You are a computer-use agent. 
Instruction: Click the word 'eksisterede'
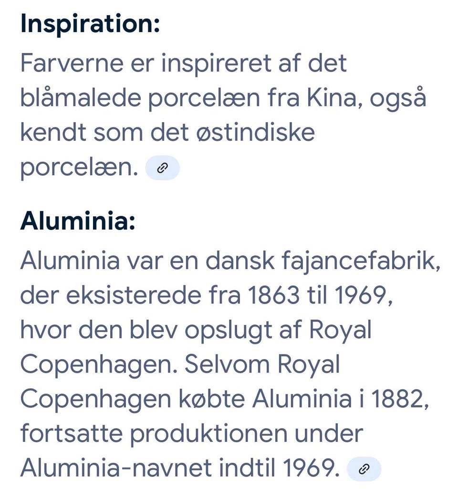point(134,295)
